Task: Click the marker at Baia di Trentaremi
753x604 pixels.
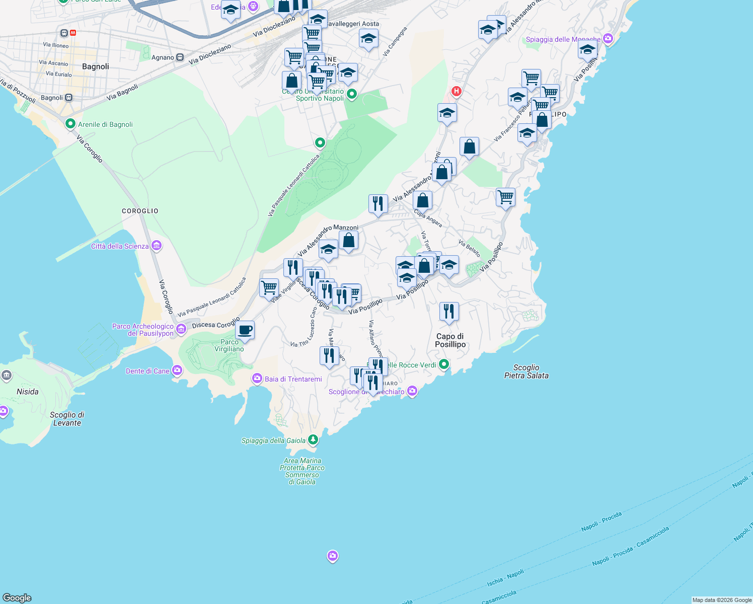Action: click(x=257, y=378)
